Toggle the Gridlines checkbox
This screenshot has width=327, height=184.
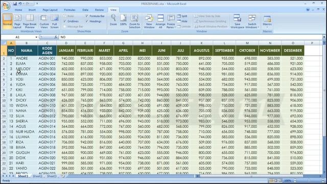[65, 21]
